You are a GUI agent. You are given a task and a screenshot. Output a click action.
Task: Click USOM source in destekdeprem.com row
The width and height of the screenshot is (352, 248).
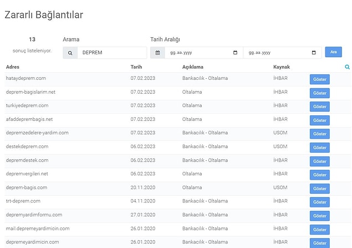(x=280, y=146)
